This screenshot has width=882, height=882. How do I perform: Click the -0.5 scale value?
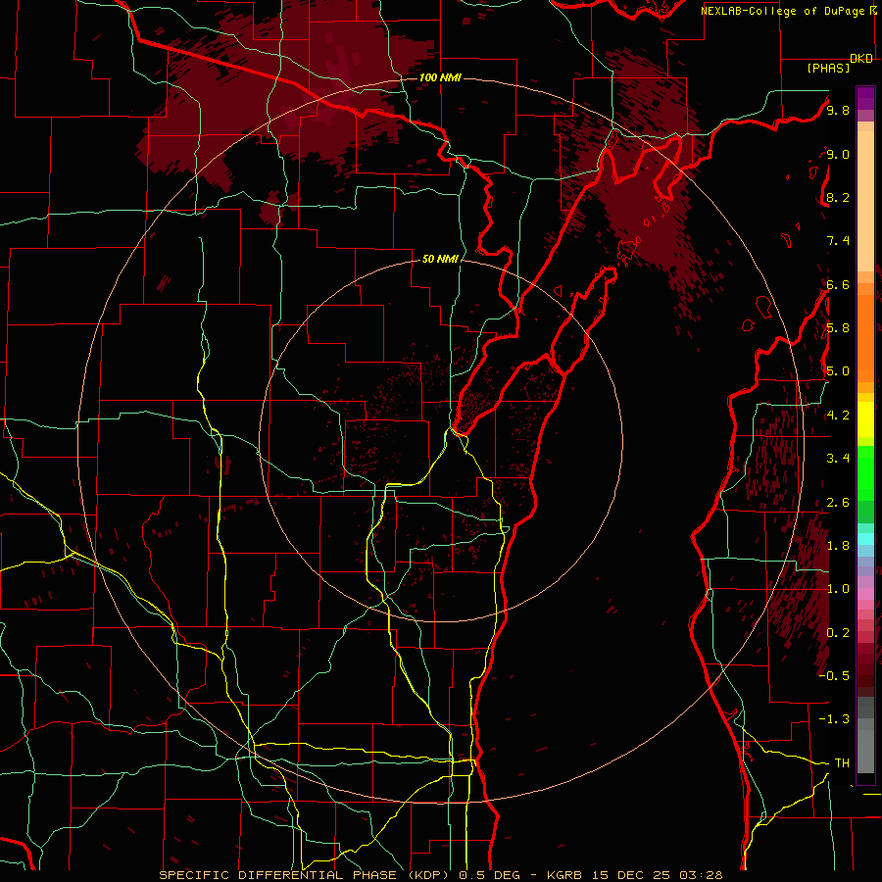point(834,676)
